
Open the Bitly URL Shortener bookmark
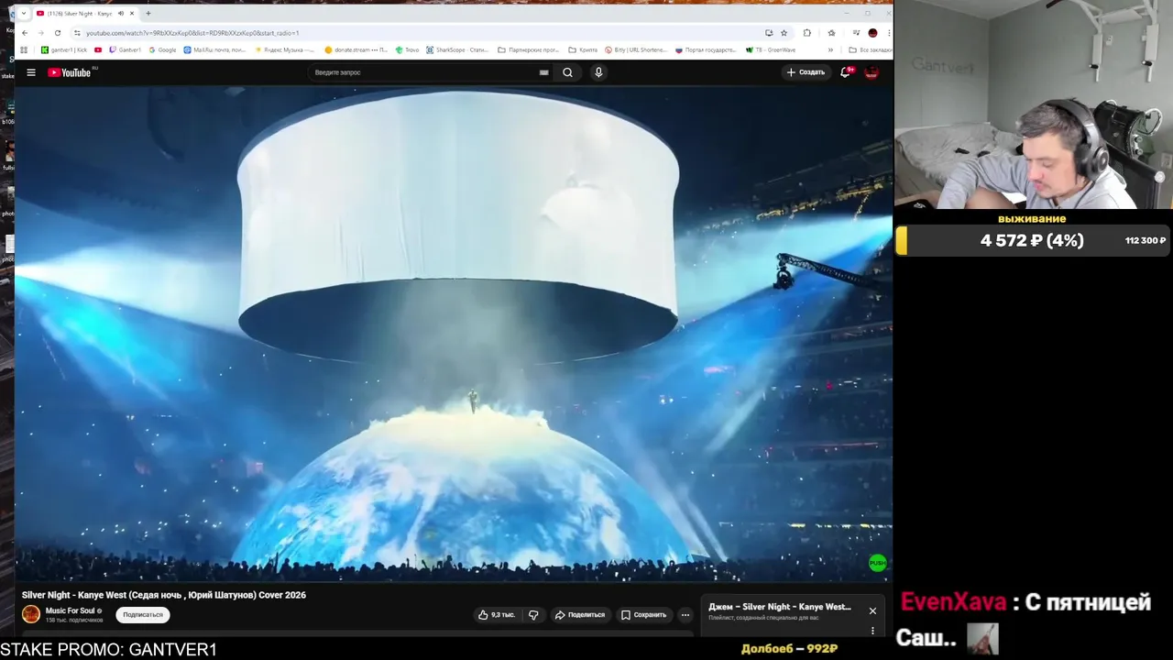(637, 49)
